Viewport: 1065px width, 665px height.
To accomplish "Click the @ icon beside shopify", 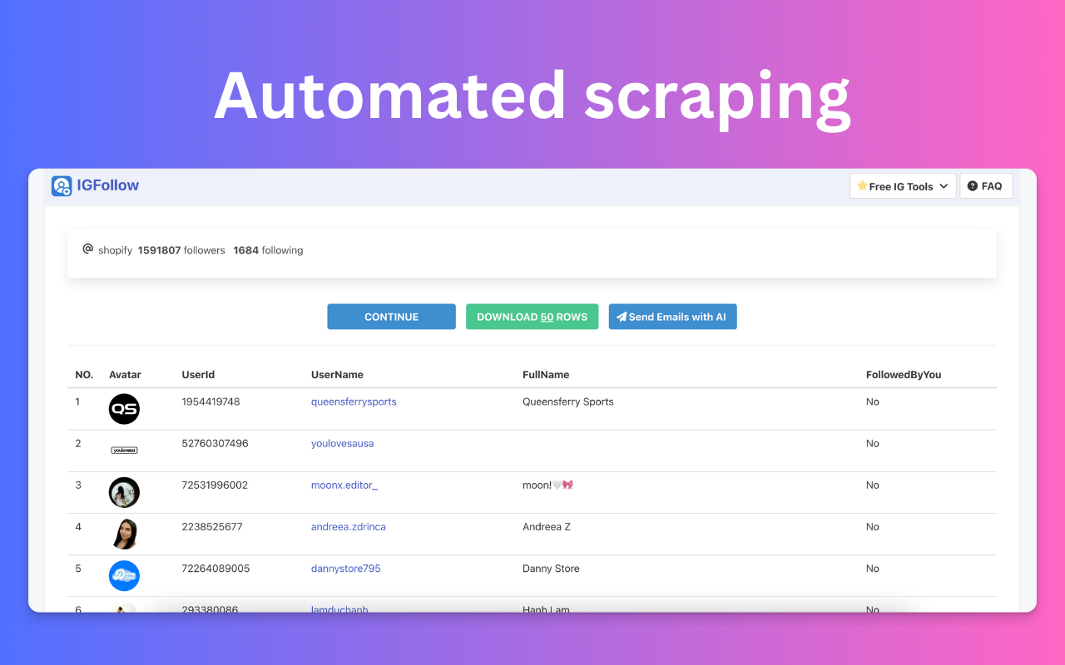I will [x=87, y=249].
